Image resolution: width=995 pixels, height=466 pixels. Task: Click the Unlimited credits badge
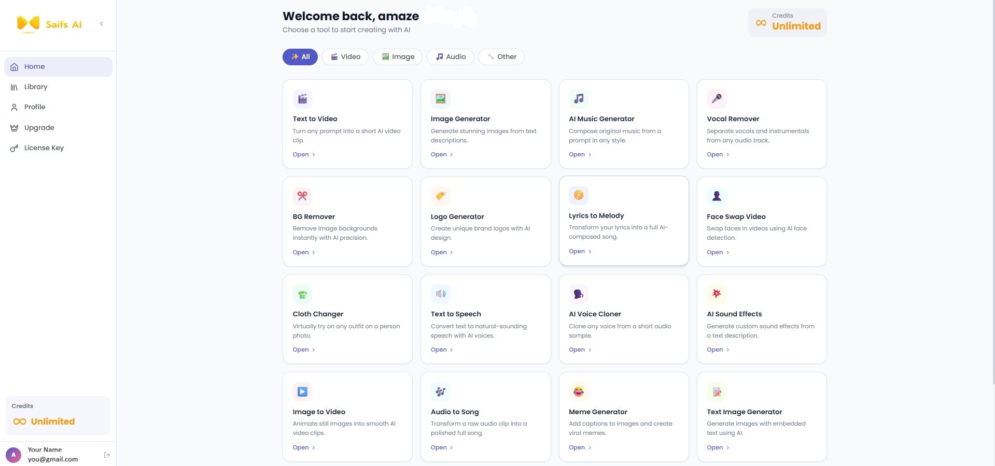787,22
